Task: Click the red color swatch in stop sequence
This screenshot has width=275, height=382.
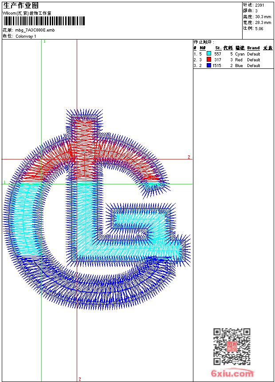Action: (209, 60)
